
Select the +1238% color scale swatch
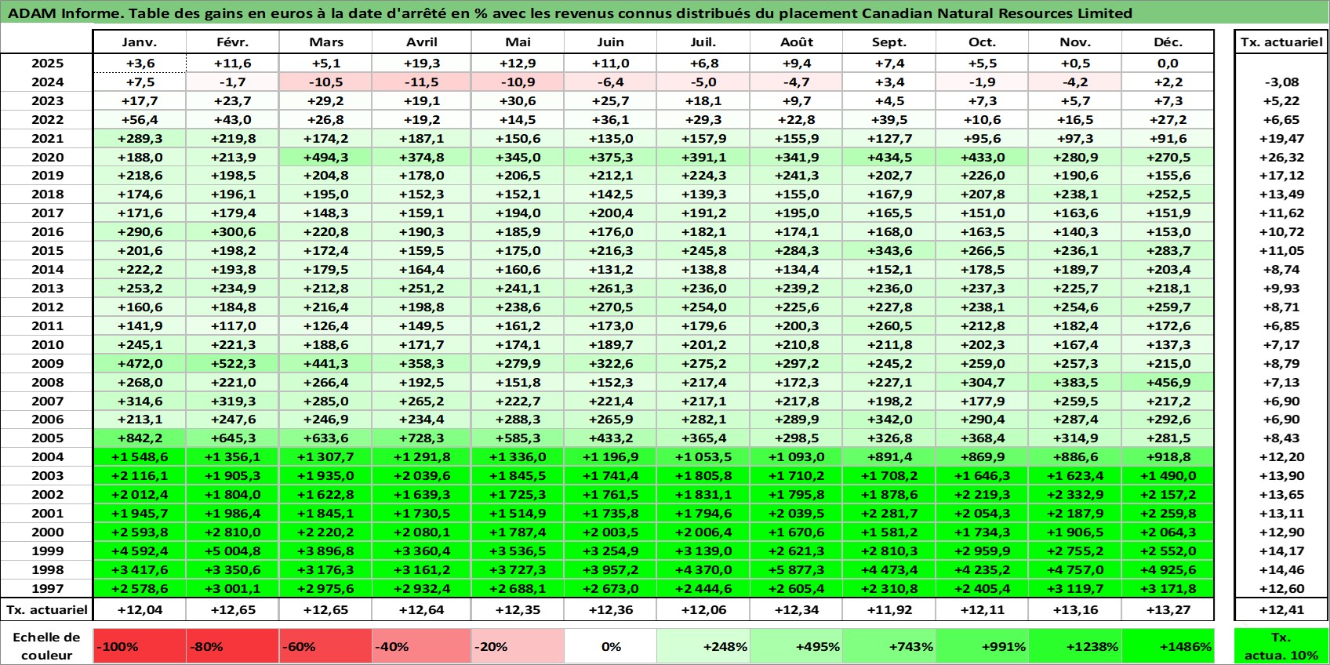pyautogui.click(x=1075, y=646)
